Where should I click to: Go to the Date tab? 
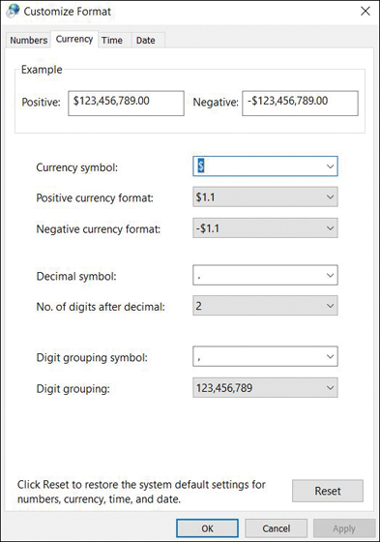[146, 40]
